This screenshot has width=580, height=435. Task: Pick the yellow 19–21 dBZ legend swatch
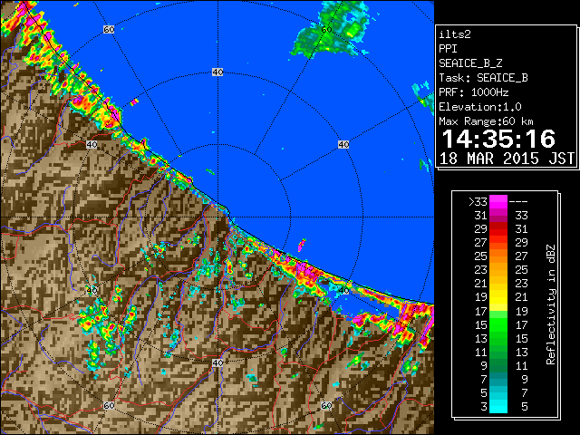coord(498,297)
